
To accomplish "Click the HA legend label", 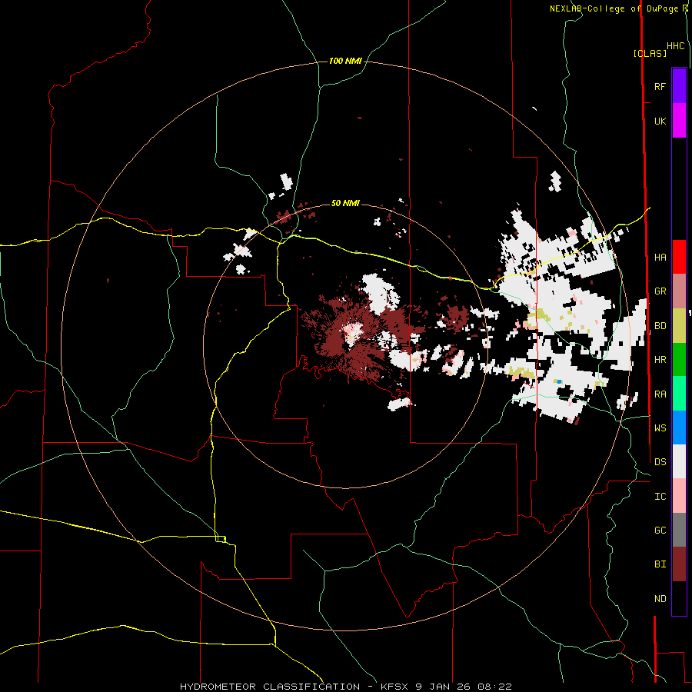I will tap(660, 258).
